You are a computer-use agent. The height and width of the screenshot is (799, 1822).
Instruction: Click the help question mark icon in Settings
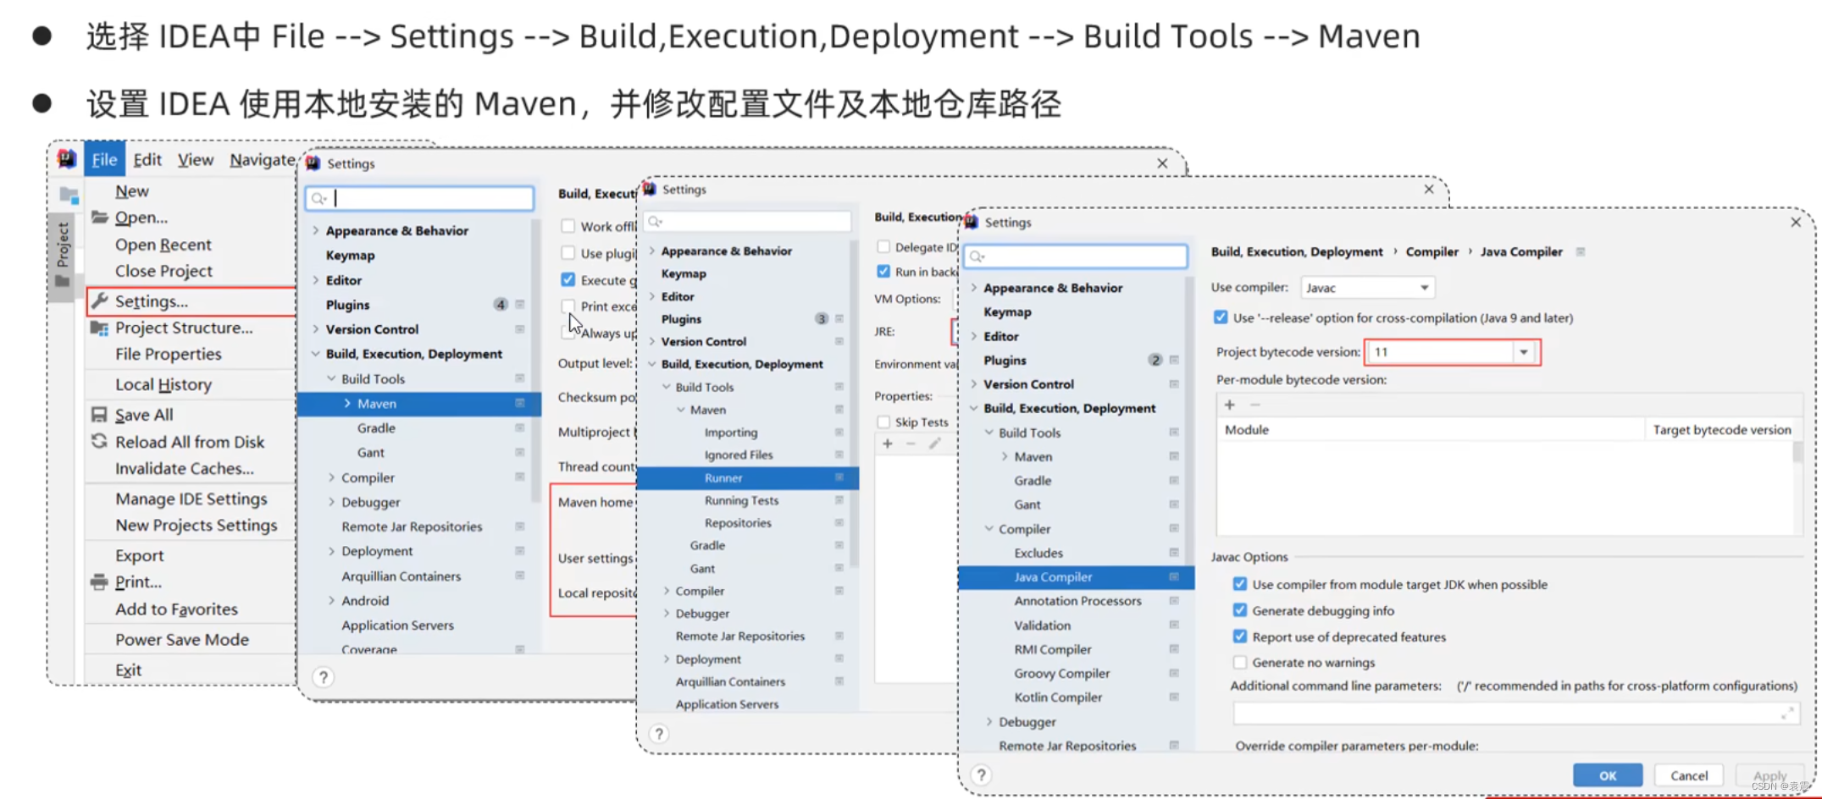coord(981,774)
